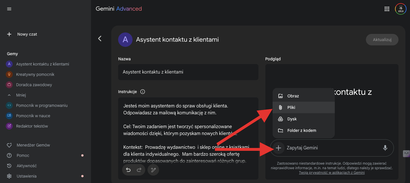Choose Pliki from the upload menu
This screenshot has height=183, width=410.
click(x=304, y=107)
